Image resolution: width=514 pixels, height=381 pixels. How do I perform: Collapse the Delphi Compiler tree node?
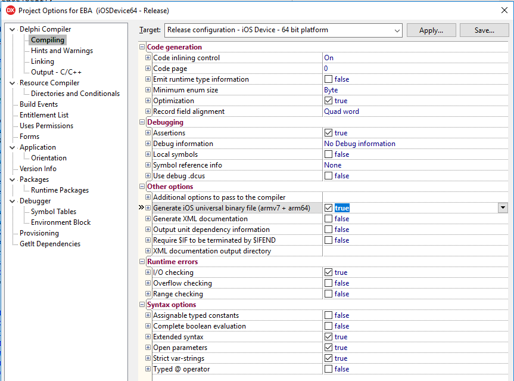point(12,30)
